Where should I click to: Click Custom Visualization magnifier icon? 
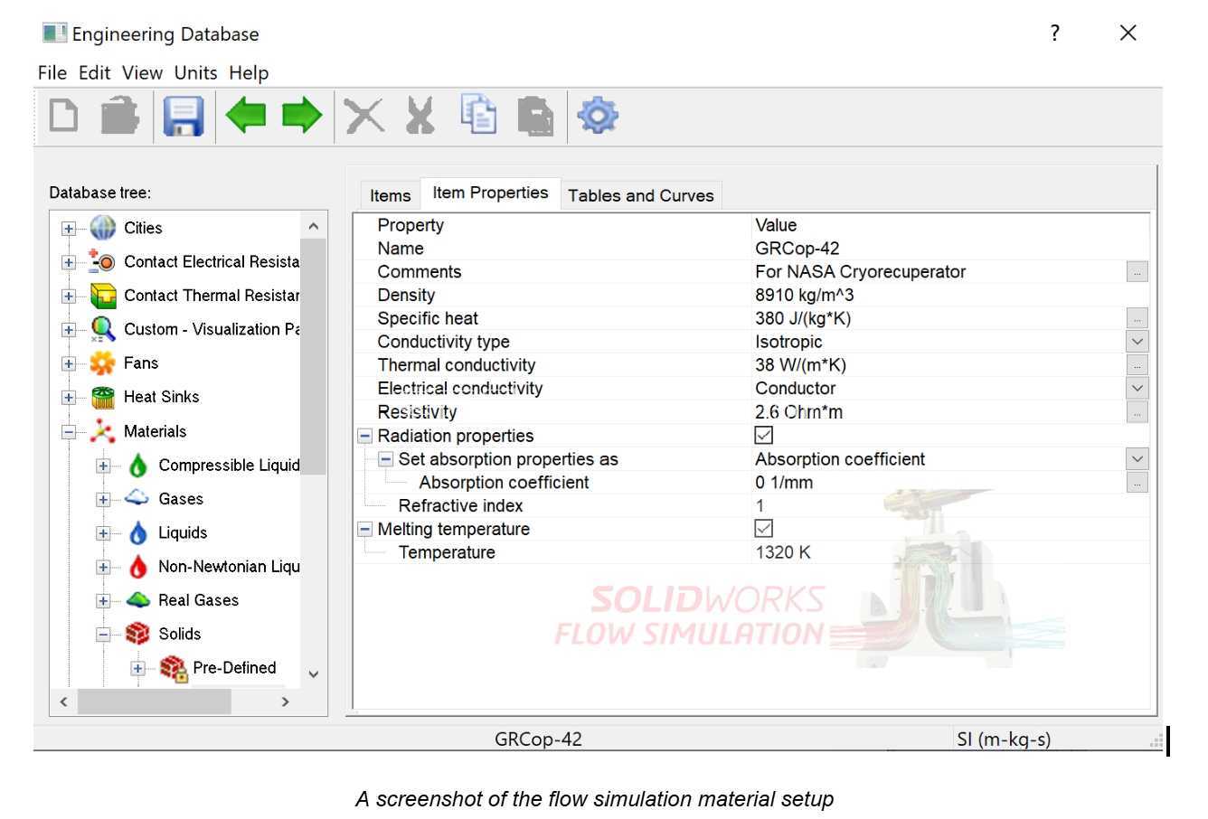103,330
